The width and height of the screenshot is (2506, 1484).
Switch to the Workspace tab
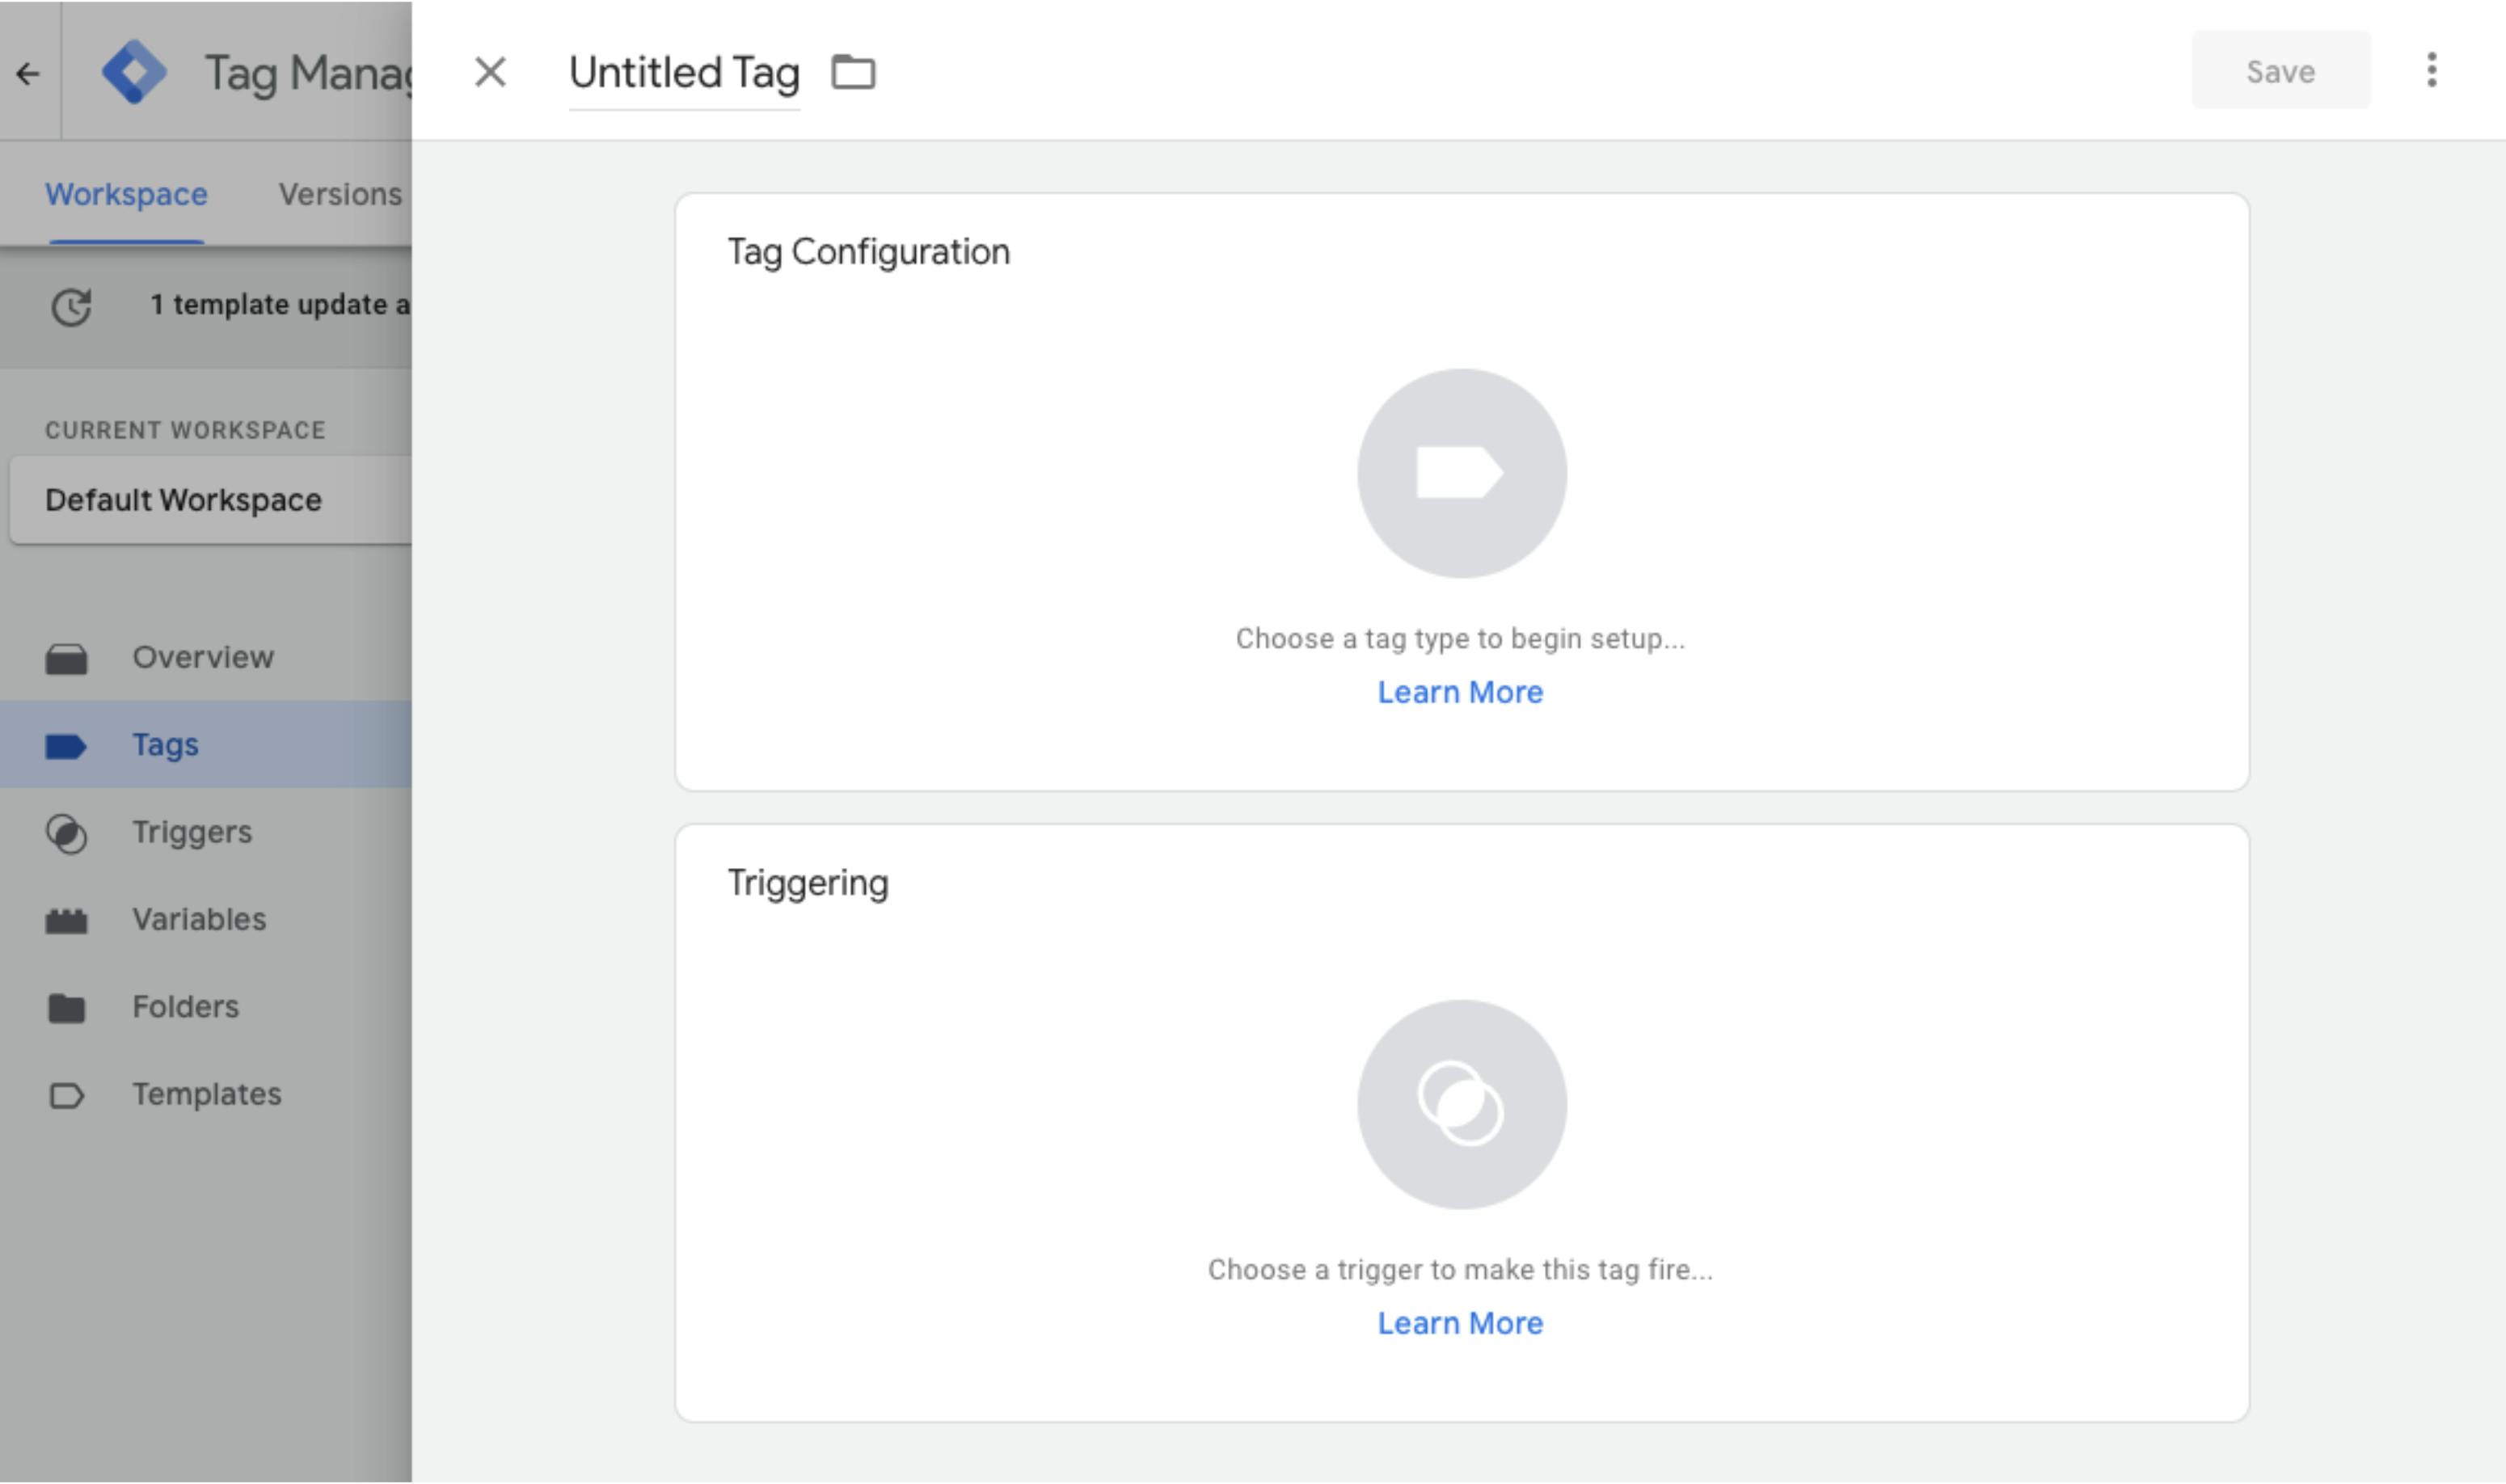pyautogui.click(x=126, y=194)
